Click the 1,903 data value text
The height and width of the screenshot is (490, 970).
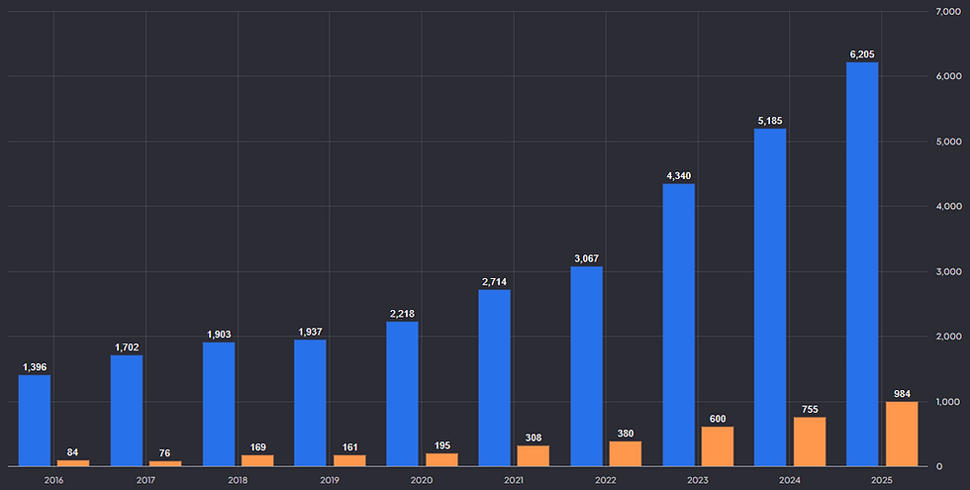pyautogui.click(x=219, y=335)
